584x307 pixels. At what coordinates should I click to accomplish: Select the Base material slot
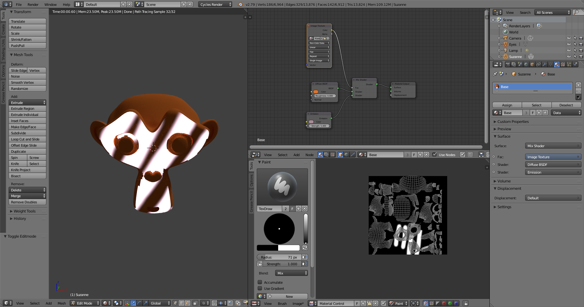532,87
